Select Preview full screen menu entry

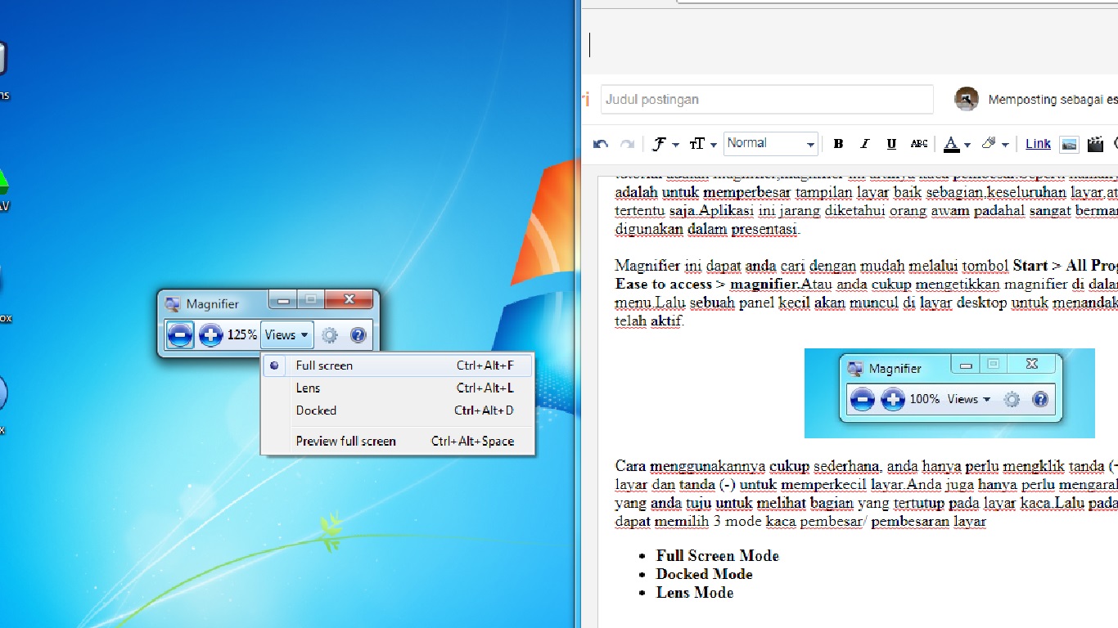(x=398, y=441)
